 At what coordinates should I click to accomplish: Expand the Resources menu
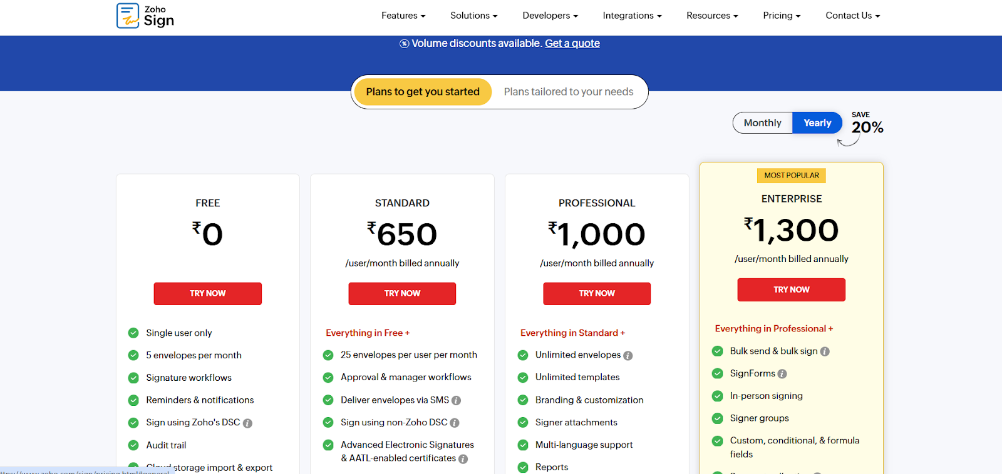(712, 16)
